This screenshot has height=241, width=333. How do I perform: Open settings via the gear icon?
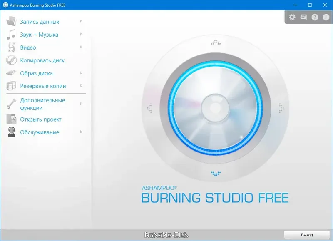point(292,17)
